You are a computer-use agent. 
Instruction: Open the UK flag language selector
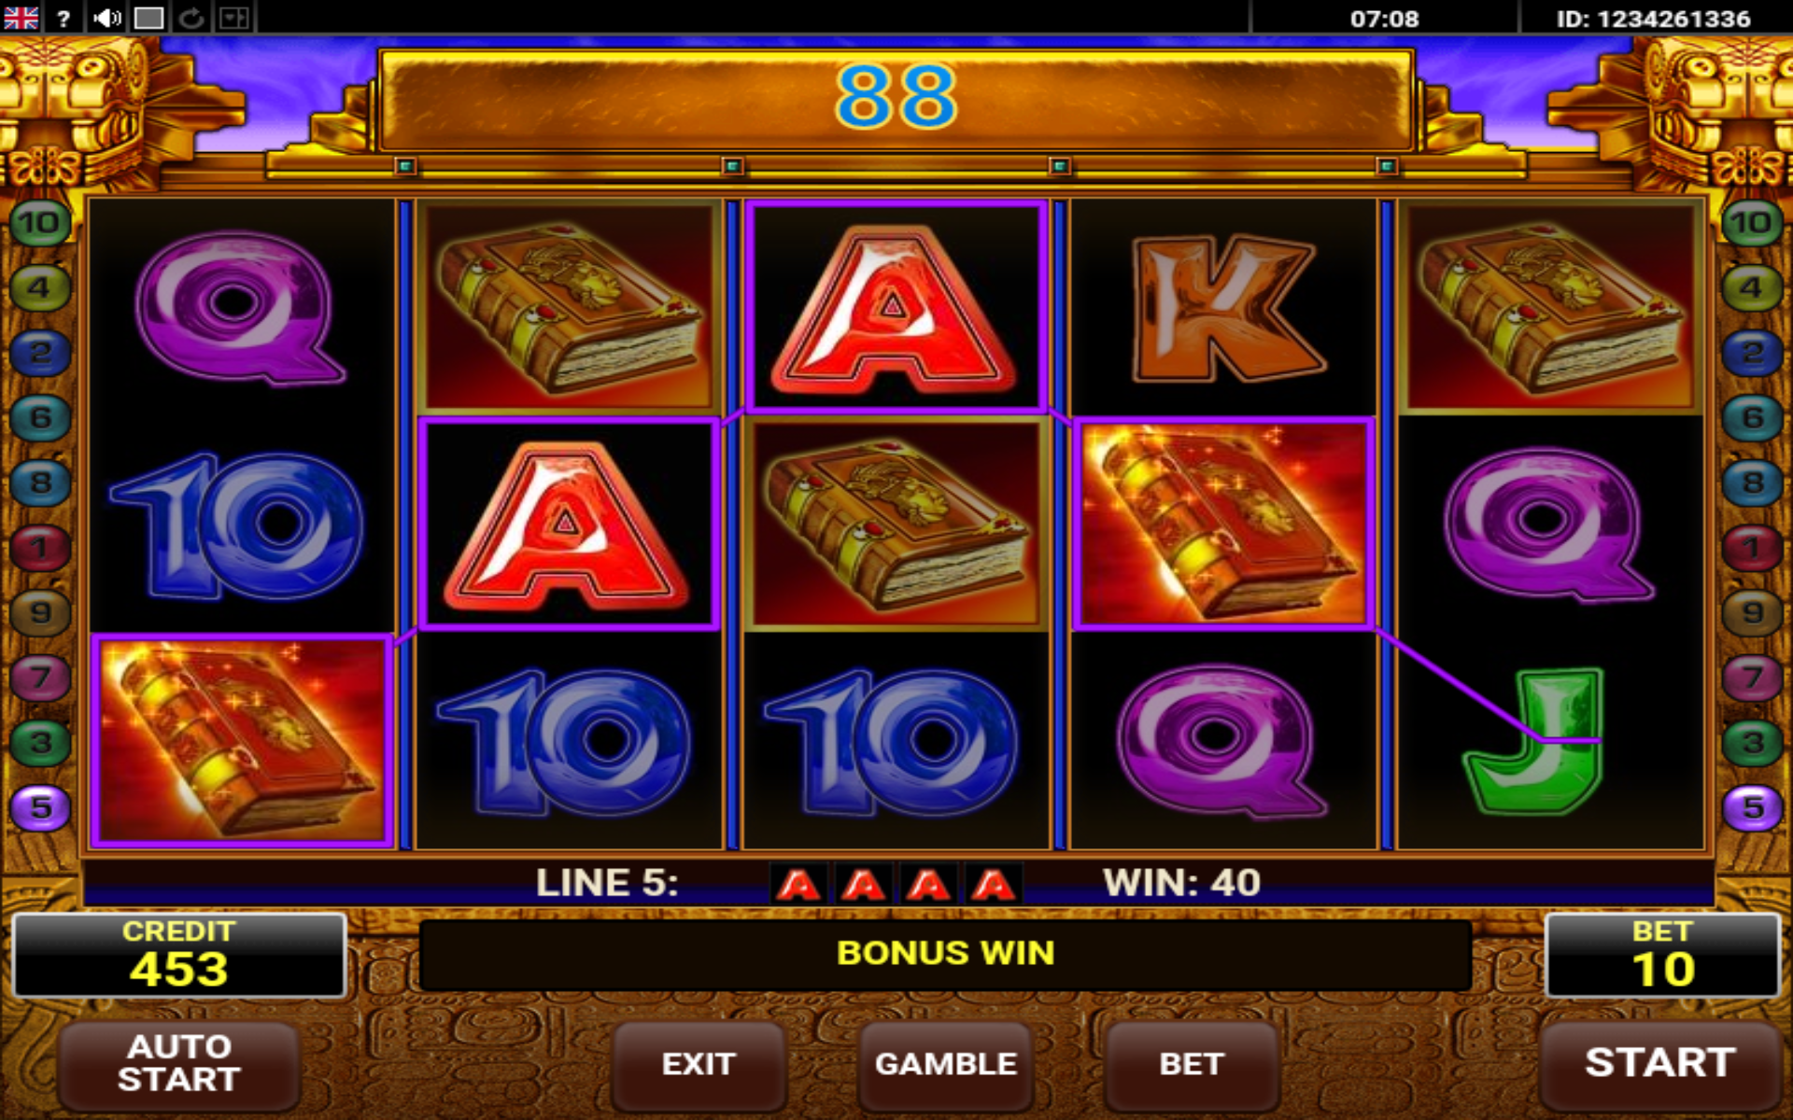pos(21,18)
